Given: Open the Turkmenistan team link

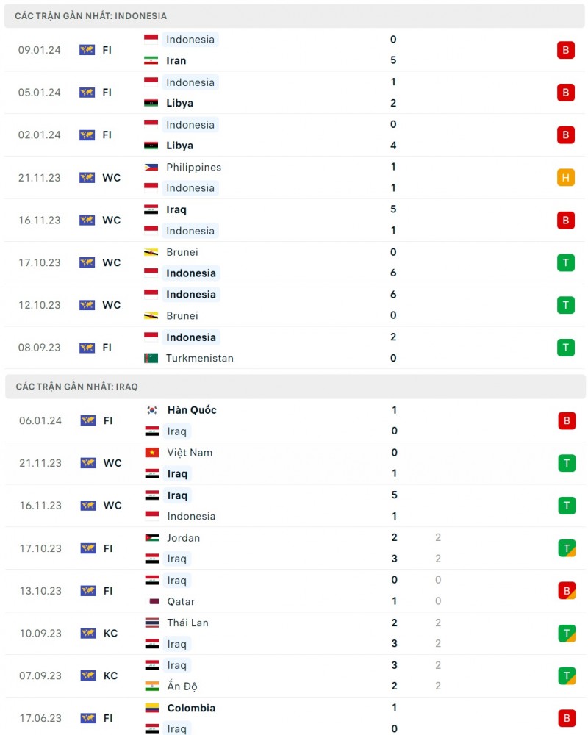Looking at the screenshot, I should click(199, 359).
